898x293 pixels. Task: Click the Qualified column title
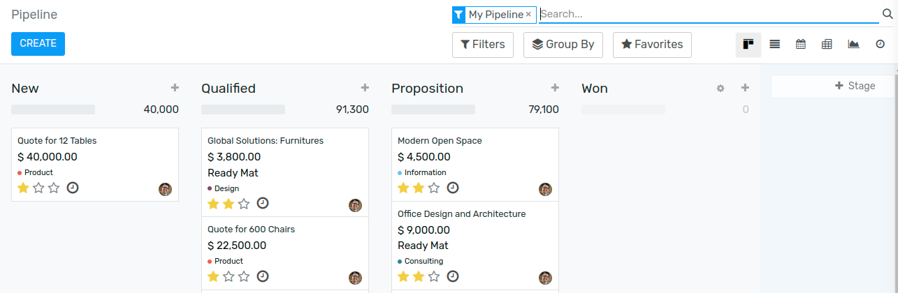pos(229,89)
